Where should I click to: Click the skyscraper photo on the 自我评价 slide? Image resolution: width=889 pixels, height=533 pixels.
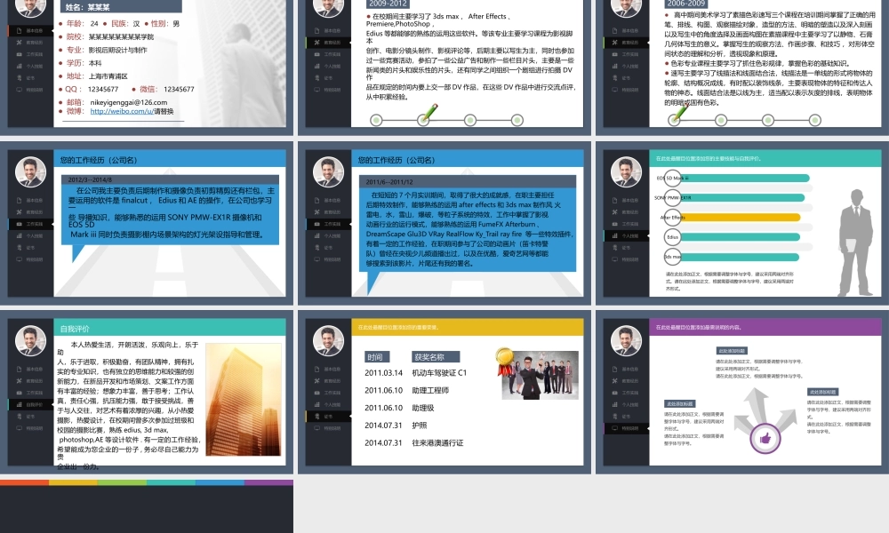click(240, 400)
